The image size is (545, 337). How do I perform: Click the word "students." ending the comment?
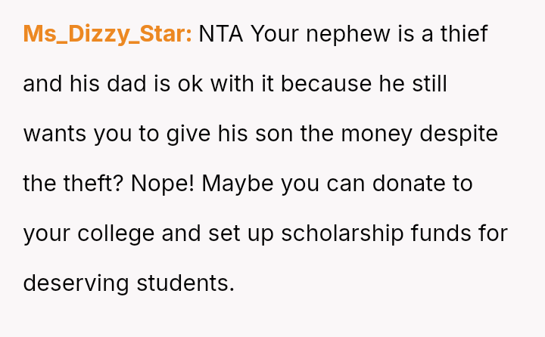(185, 283)
